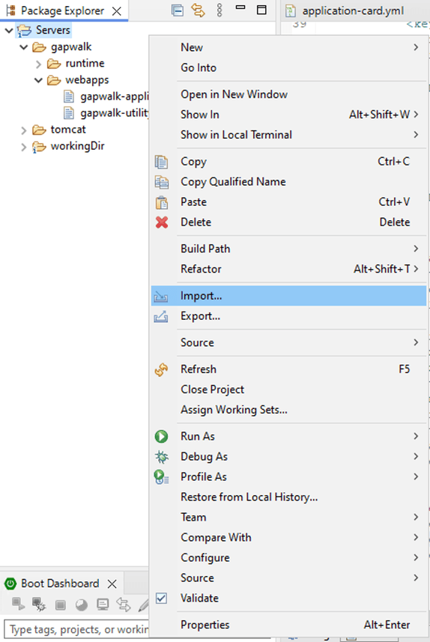This screenshot has width=430, height=642.
Task: Open Show in Local Terminal submenu
Action: point(288,135)
